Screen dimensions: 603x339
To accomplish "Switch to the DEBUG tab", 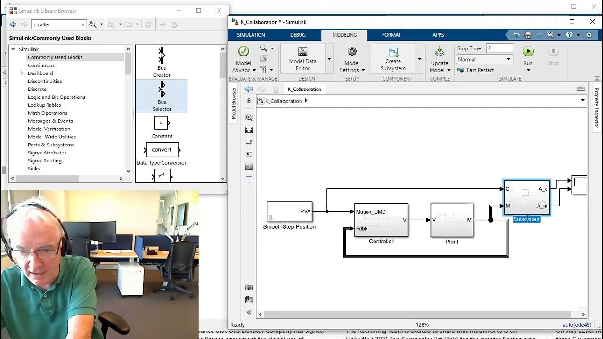I will pos(298,35).
